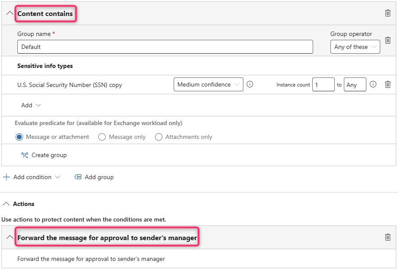This screenshot has width=398, height=270.
Task: Show info for confidence level
Action: pos(250,84)
